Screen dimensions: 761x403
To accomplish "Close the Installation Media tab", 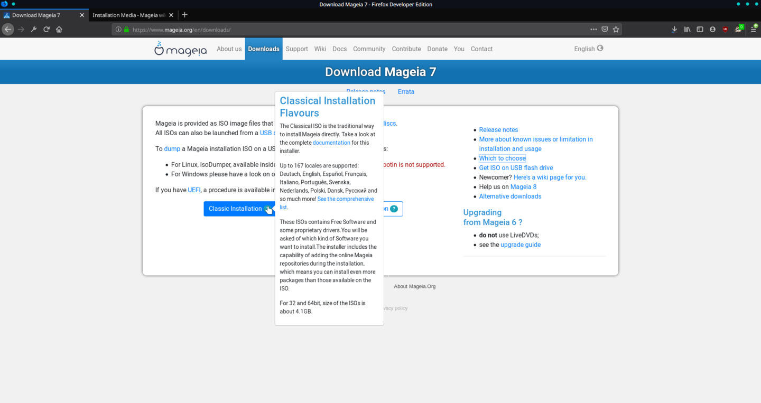I will pyautogui.click(x=172, y=15).
